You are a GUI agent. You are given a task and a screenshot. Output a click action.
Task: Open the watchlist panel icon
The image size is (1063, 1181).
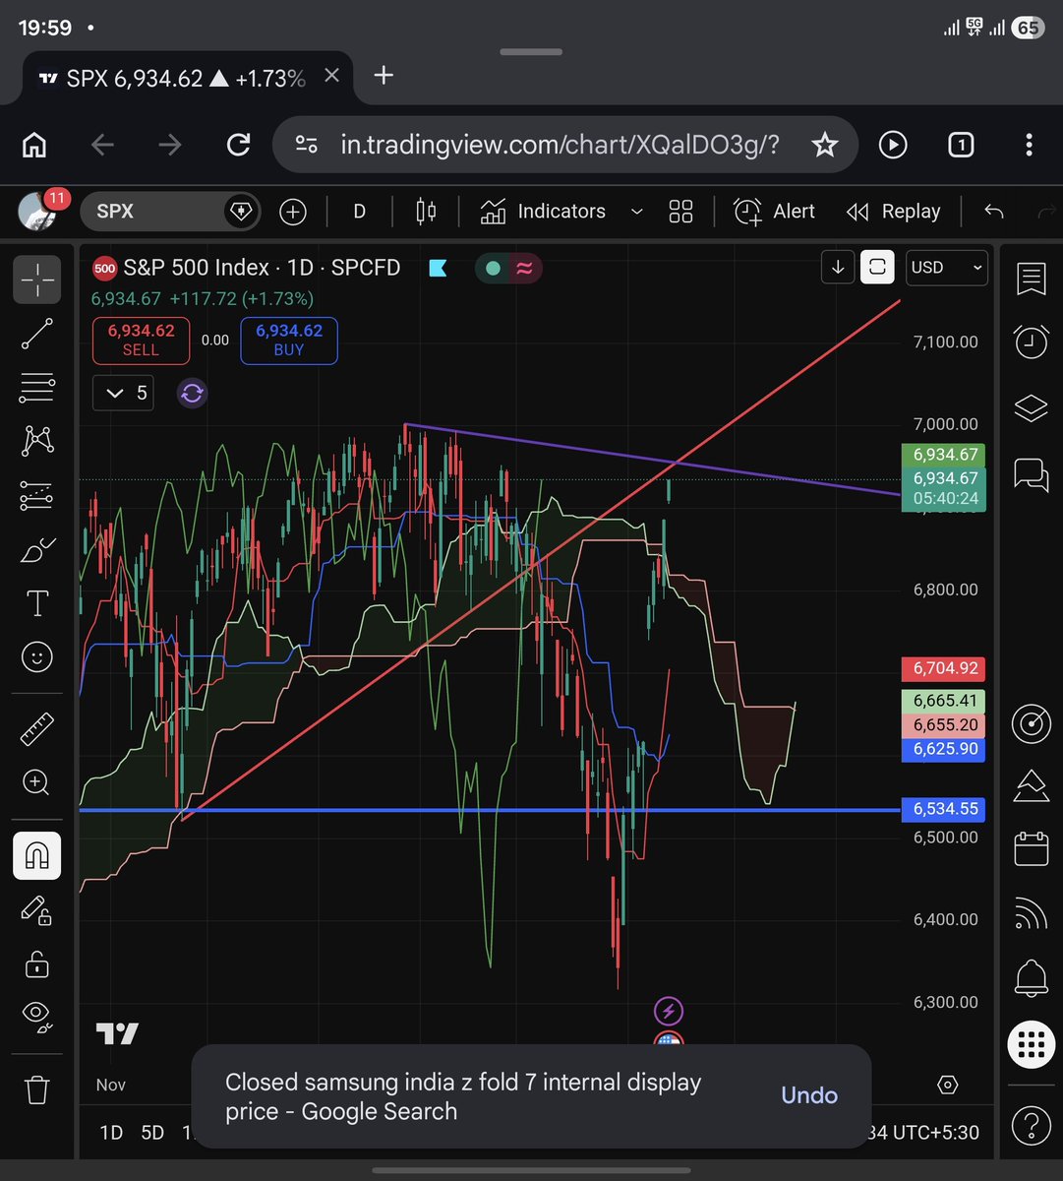click(x=1031, y=280)
